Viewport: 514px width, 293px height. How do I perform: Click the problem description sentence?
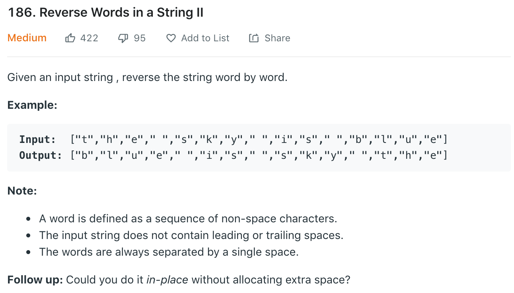point(147,77)
